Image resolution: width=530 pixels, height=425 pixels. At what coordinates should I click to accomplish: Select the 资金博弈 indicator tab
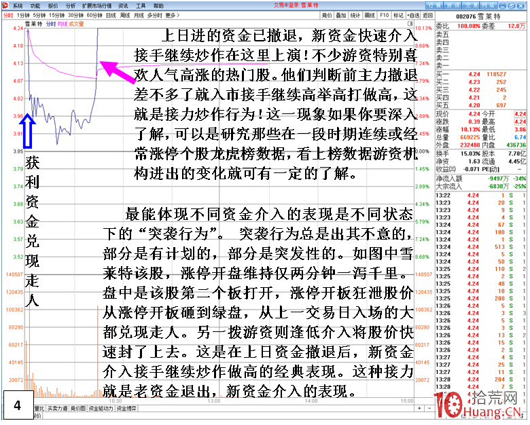point(126,409)
